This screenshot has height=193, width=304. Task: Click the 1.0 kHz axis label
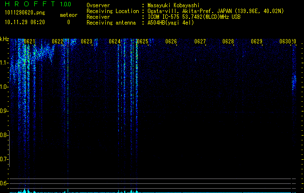pyautogui.click(x=4, y=87)
